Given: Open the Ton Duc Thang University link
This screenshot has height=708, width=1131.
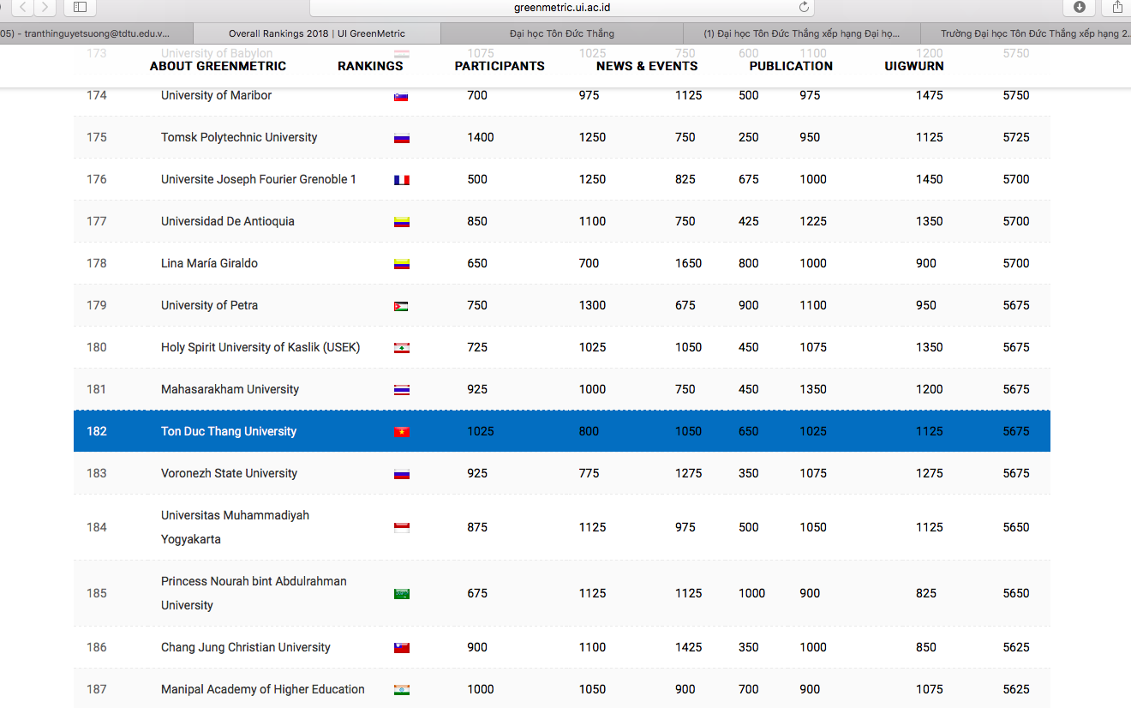Looking at the screenshot, I should click(x=228, y=431).
